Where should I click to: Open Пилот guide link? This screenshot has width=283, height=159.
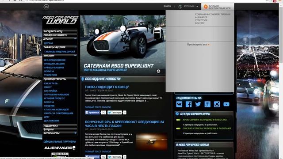point(48,87)
